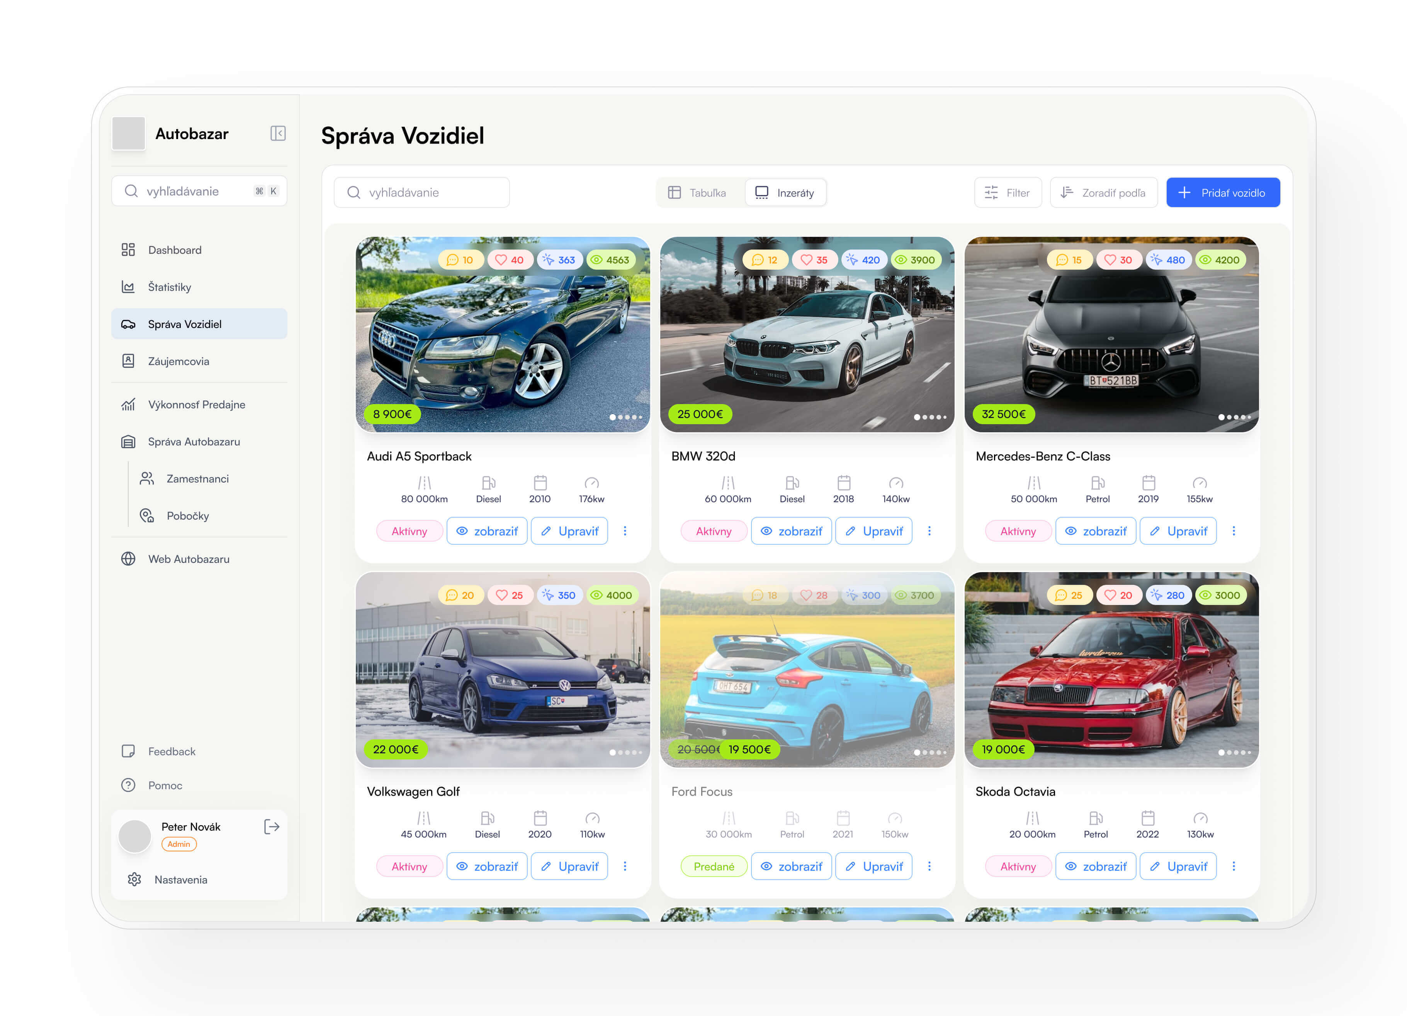This screenshot has height=1016, width=1407.
Task: Click Upraviť on Skoda Octavia card
Action: [1178, 866]
